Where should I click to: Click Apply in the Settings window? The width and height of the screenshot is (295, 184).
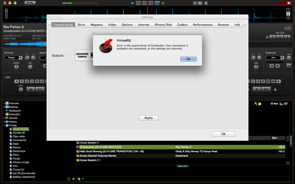[x=149, y=118]
